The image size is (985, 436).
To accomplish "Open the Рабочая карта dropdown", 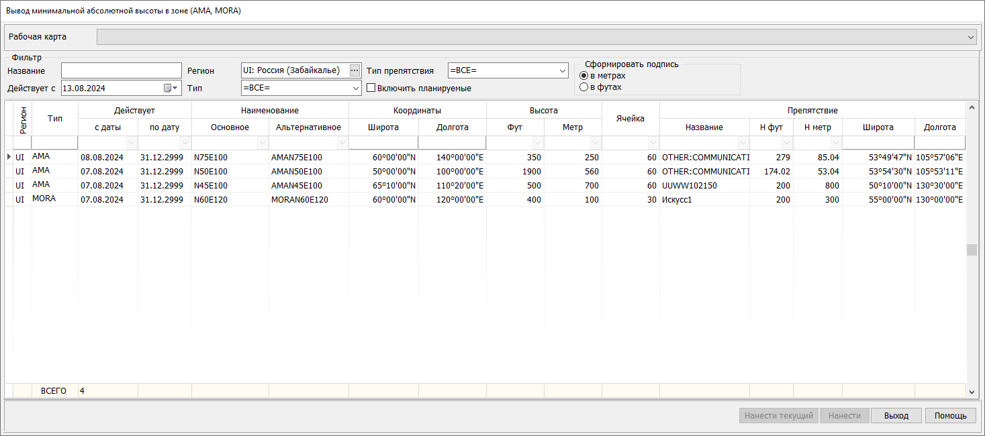I will (x=970, y=37).
